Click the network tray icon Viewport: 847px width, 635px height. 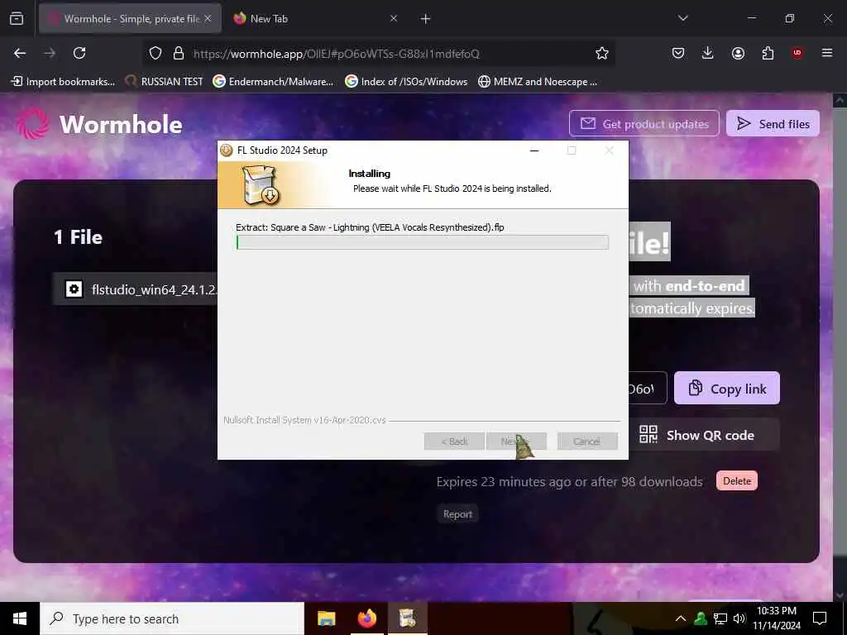pyautogui.click(x=720, y=618)
